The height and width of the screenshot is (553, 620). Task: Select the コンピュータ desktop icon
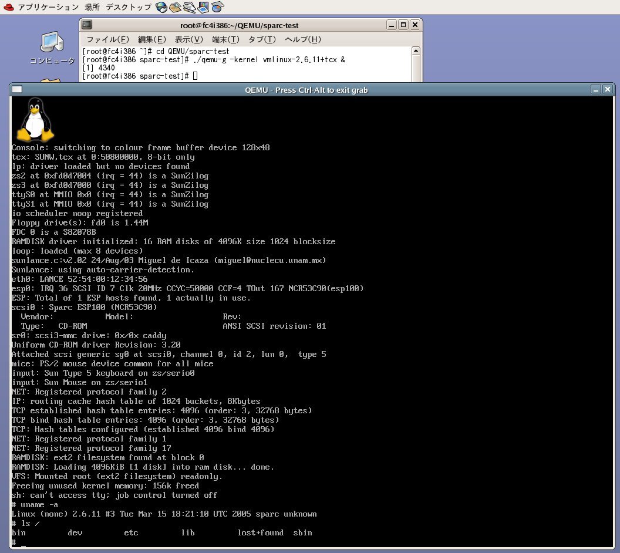coord(52,48)
